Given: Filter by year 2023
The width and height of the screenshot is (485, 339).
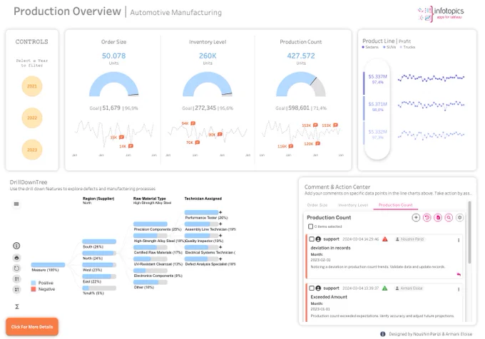Looking at the screenshot, I should [32, 150].
